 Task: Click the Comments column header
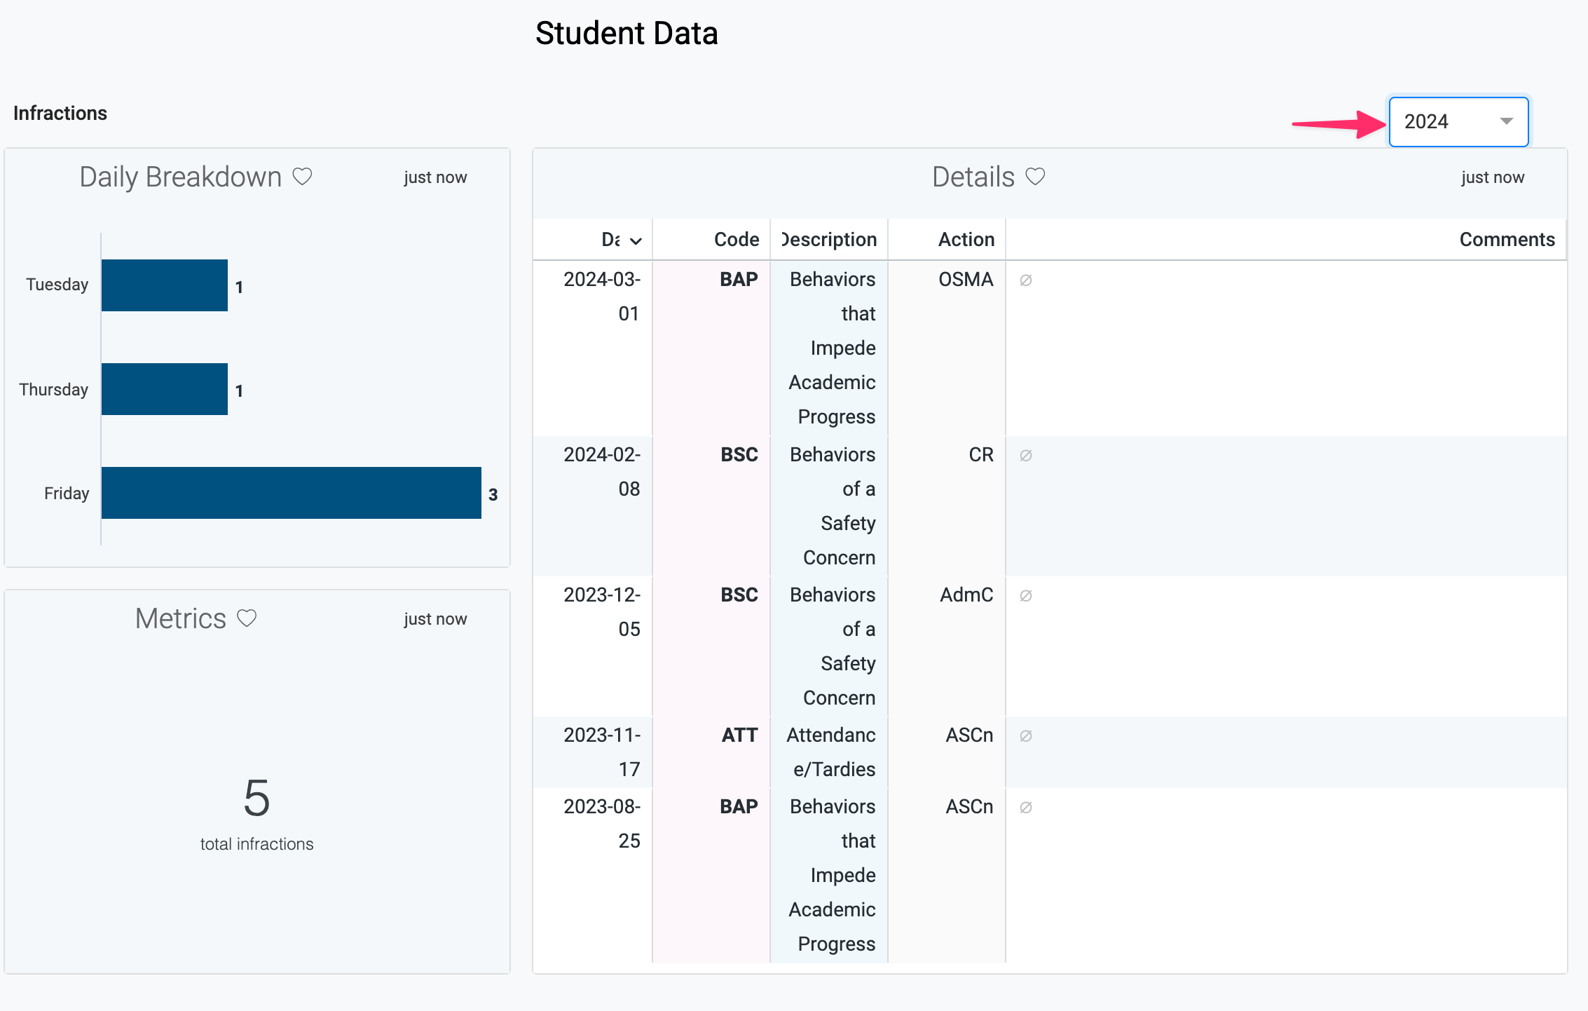(x=1506, y=240)
